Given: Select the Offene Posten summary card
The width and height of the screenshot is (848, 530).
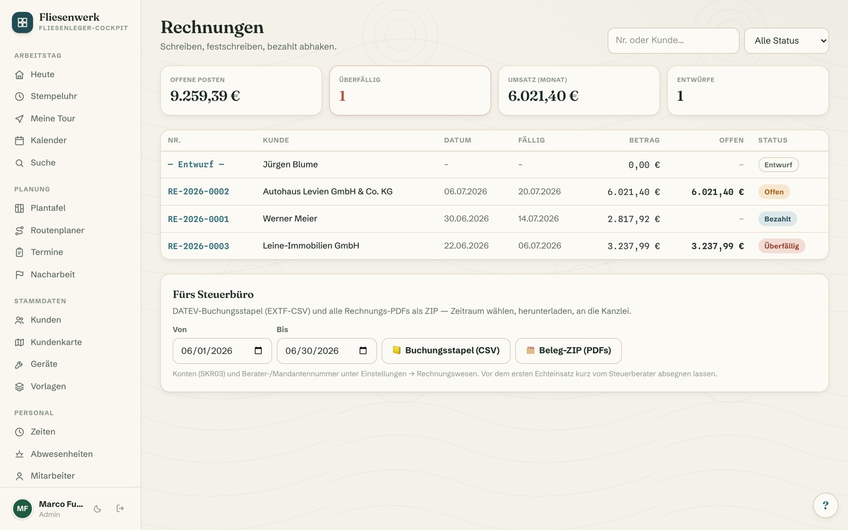Looking at the screenshot, I should tap(241, 91).
